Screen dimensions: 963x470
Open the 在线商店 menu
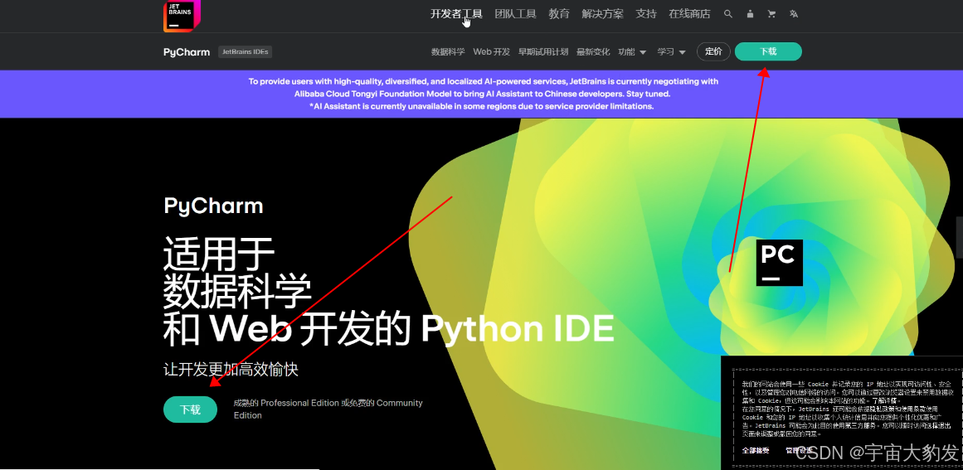[690, 14]
